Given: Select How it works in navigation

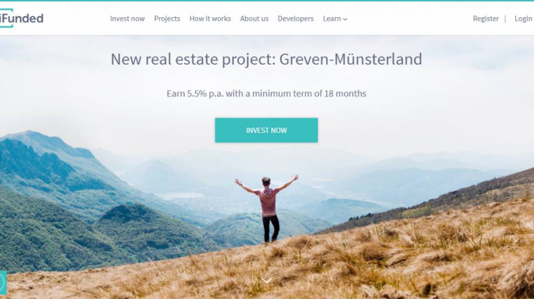Looking at the screenshot, I should click(x=210, y=19).
